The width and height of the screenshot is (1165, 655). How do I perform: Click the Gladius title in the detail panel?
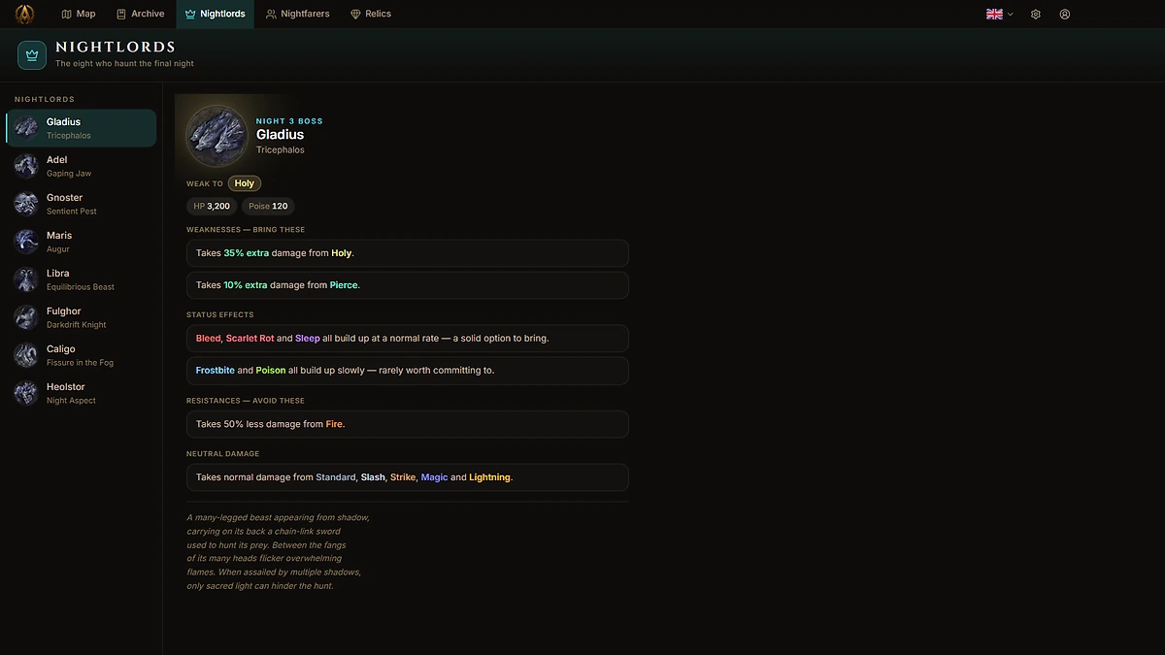click(x=281, y=135)
